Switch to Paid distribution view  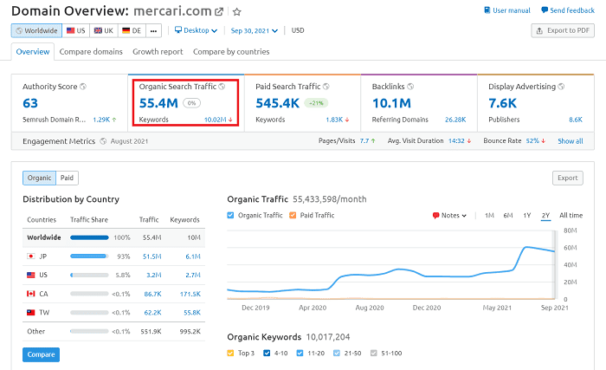click(x=67, y=178)
